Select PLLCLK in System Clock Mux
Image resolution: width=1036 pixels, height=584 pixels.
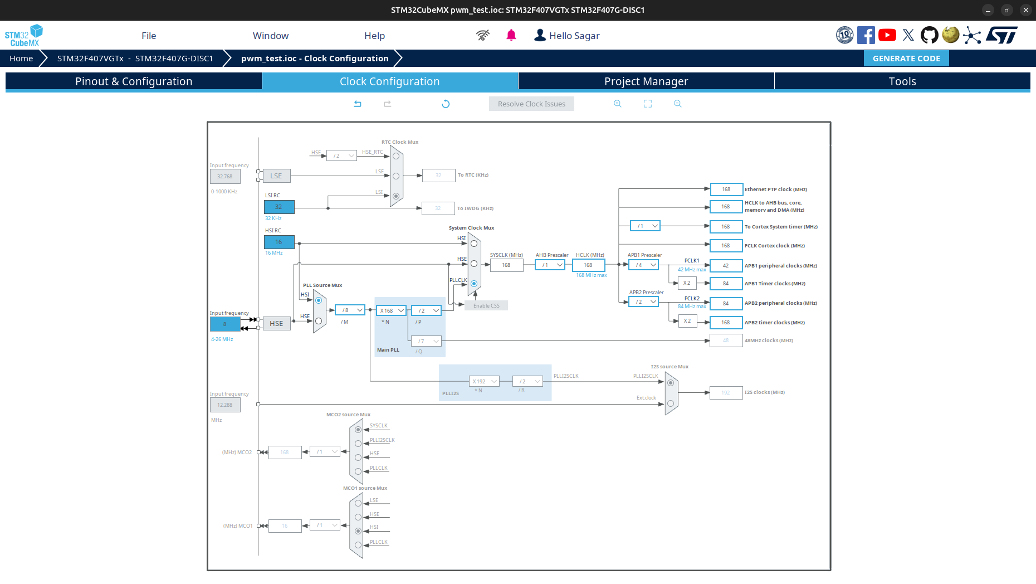click(474, 284)
